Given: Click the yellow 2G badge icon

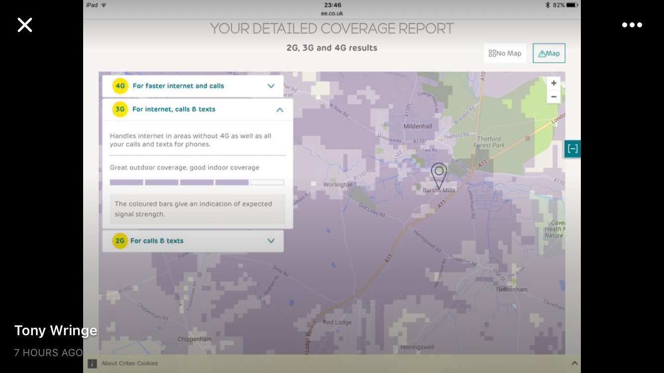Looking at the screenshot, I should [x=120, y=241].
